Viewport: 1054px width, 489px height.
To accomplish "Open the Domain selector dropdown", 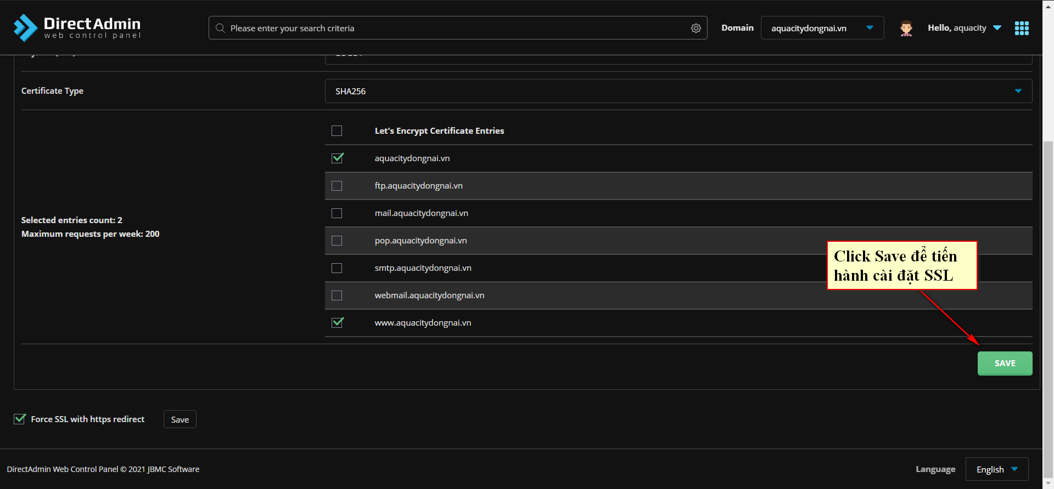I will [822, 28].
